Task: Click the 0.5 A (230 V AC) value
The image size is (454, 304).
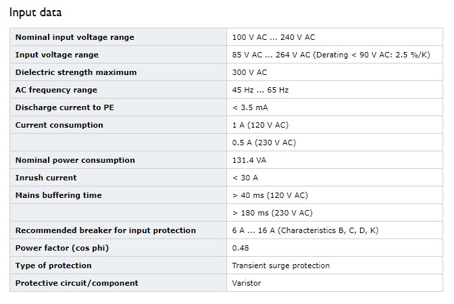Action: pos(263,143)
